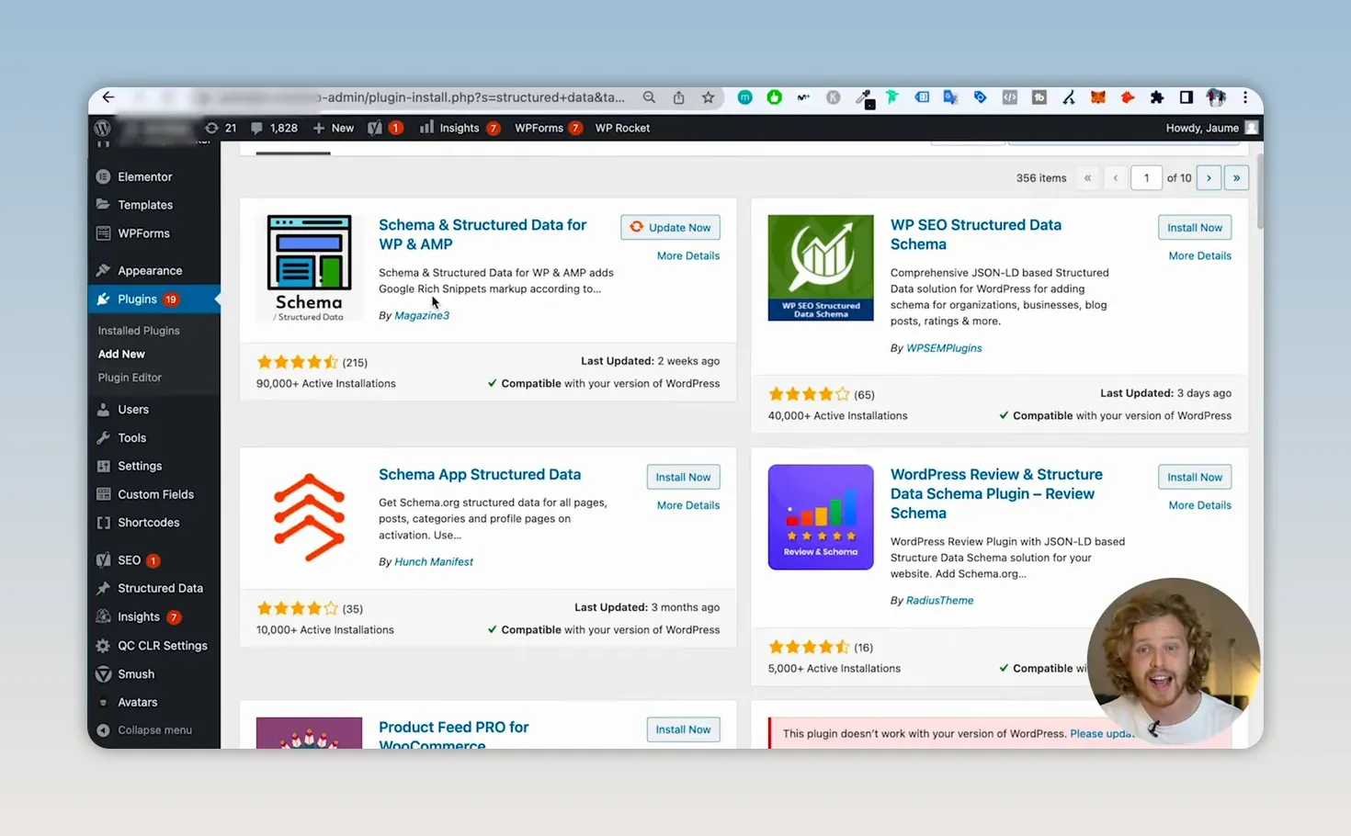Click the WPSEMPlugins author link
Viewport: 1351px width, 836px height.
pyautogui.click(x=944, y=348)
